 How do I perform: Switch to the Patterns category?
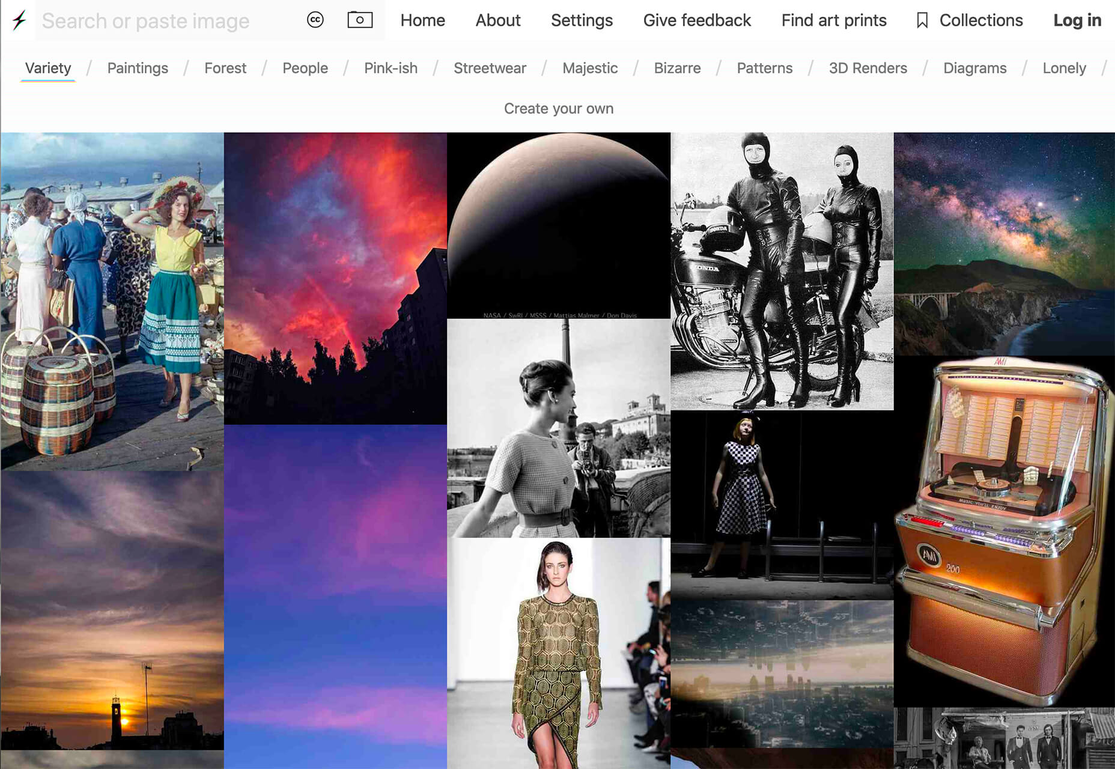coord(765,68)
